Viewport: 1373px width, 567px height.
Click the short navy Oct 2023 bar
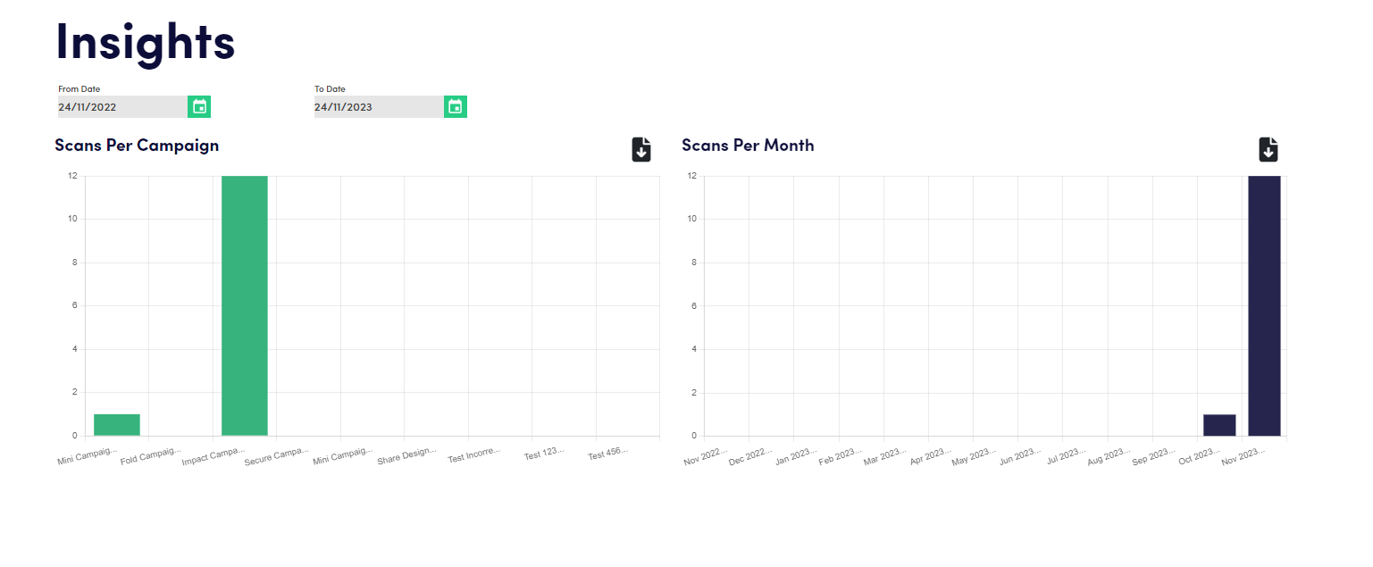[x=1219, y=425]
